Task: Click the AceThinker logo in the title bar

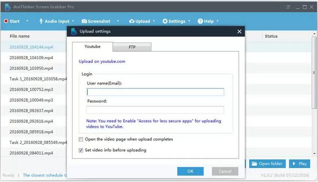Action: coord(7,7)
